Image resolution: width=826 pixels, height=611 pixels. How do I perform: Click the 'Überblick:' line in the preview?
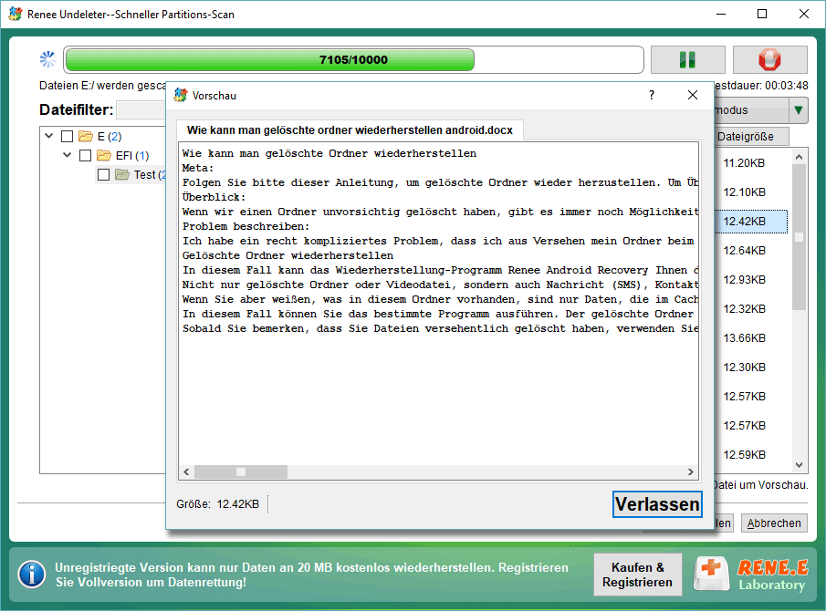pos(214,197)
